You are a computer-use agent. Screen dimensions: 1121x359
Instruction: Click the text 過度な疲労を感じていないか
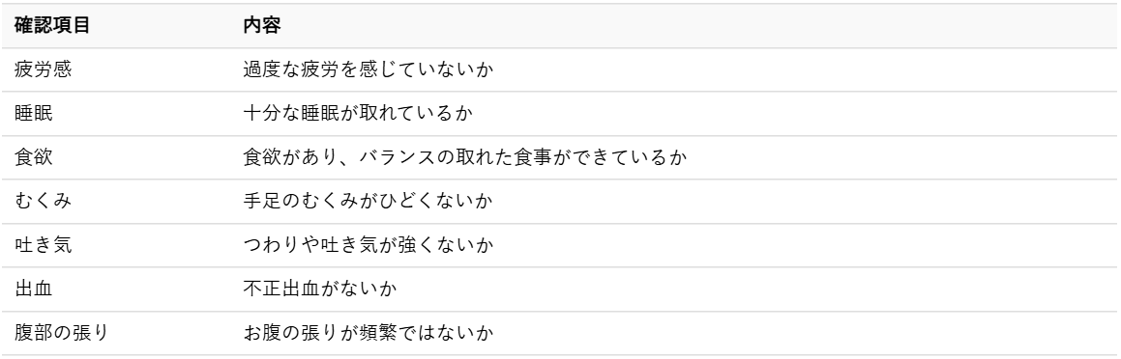(369, 69)
